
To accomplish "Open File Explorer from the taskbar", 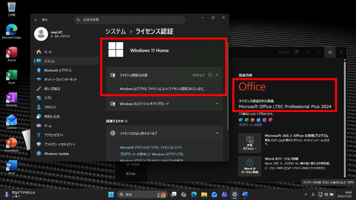I will click(204, 194).
